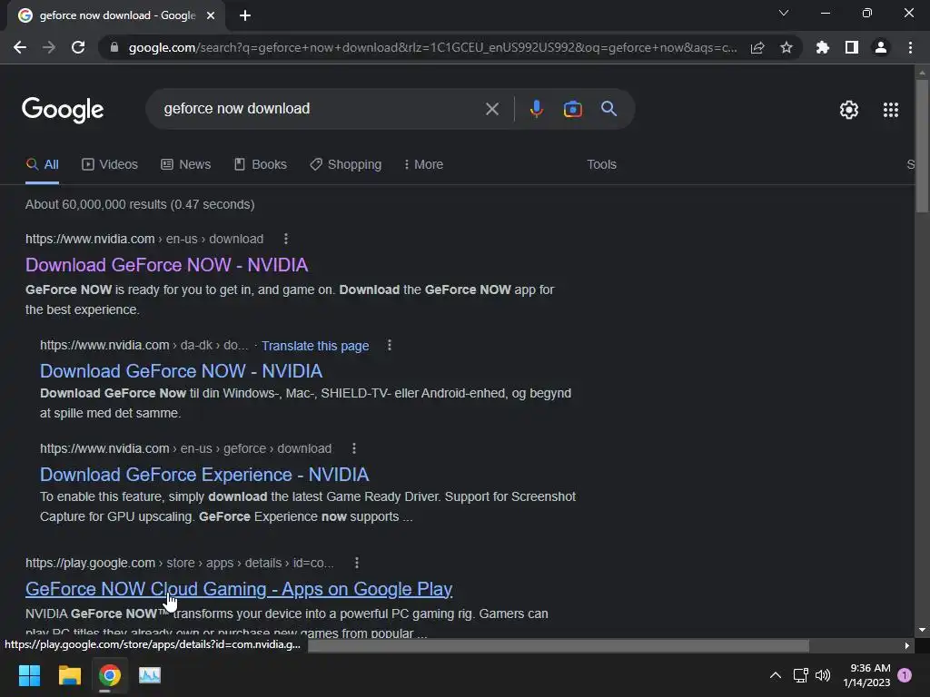Click the browser forward arrow
The width and height of the screenshot is (930, 697).
(x=49, y=47)
